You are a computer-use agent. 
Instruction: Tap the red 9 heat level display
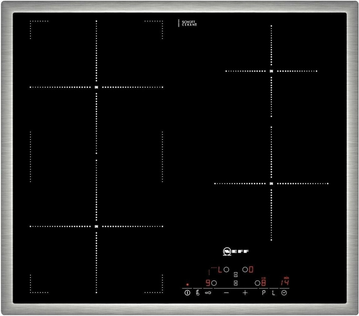pyautogui.click(x=208, y=283)
